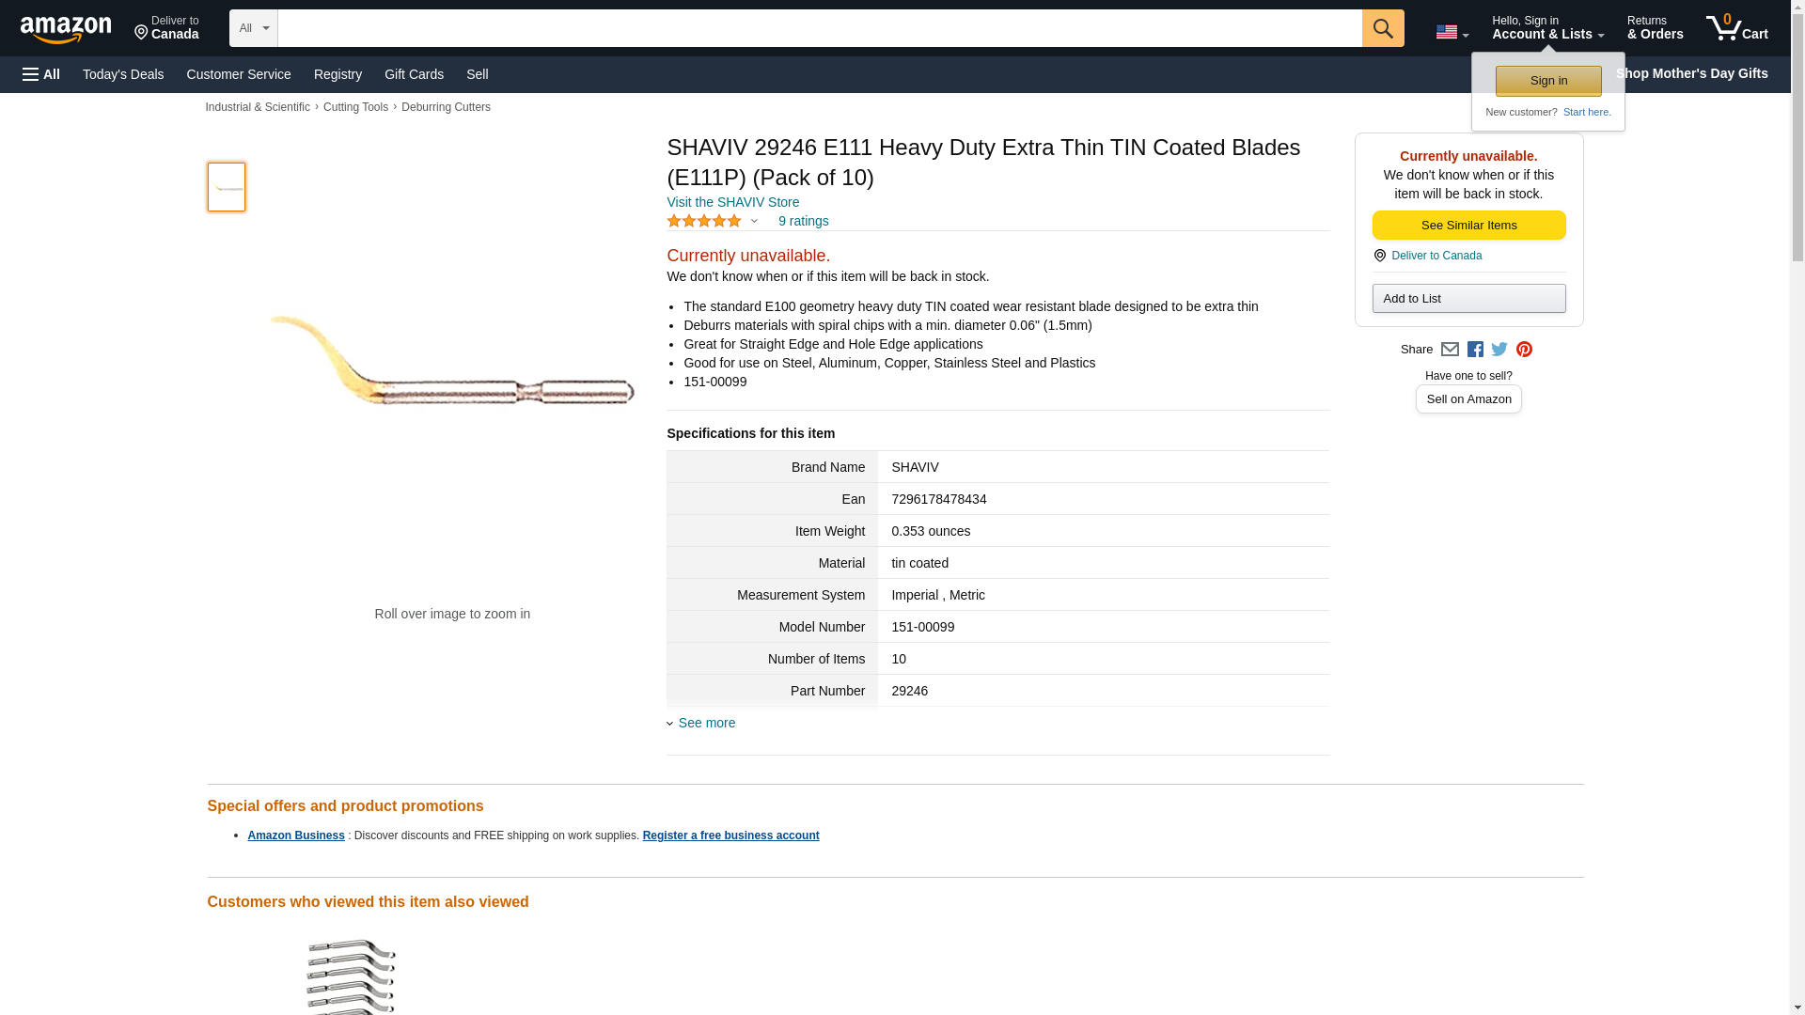The height and width of the screenshot is (1015, 1805).
Task: Open the search category All dropdown
Action: pos(253,28)
